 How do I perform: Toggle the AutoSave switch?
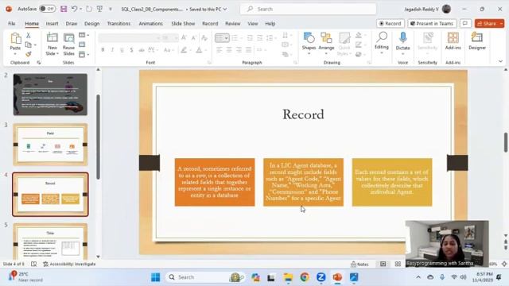point(47,9)
